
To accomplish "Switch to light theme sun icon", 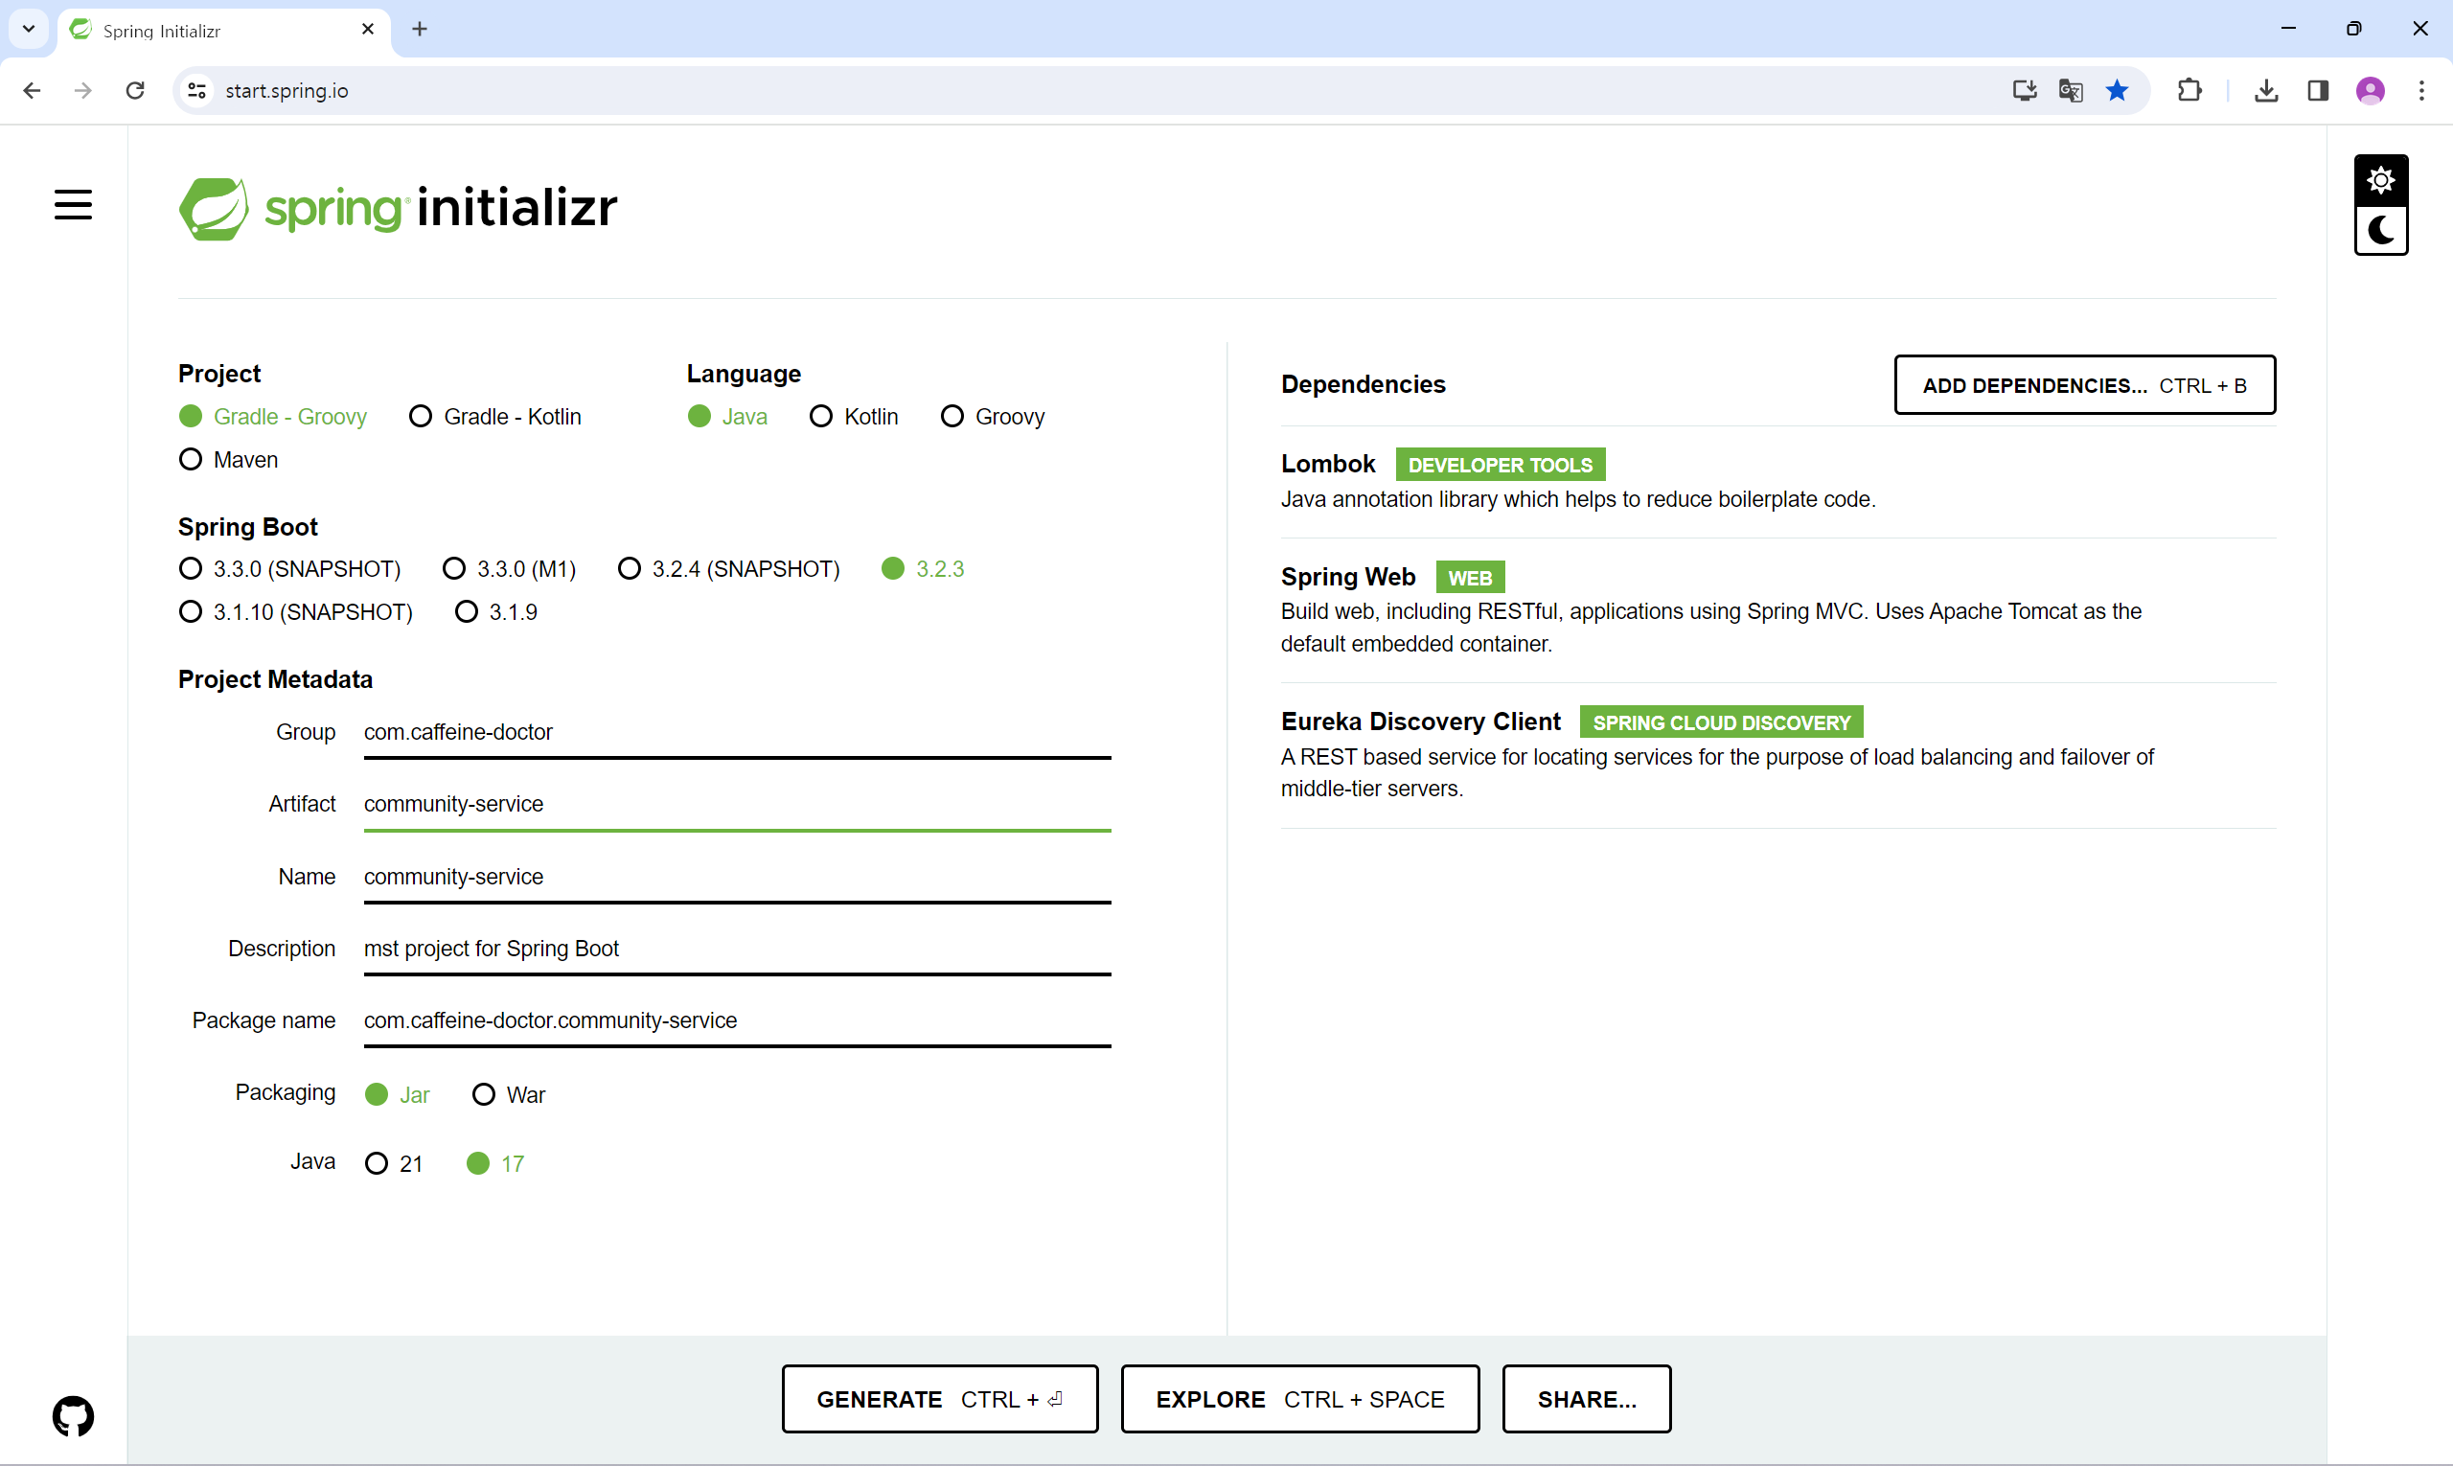I will coord(2380,181).
